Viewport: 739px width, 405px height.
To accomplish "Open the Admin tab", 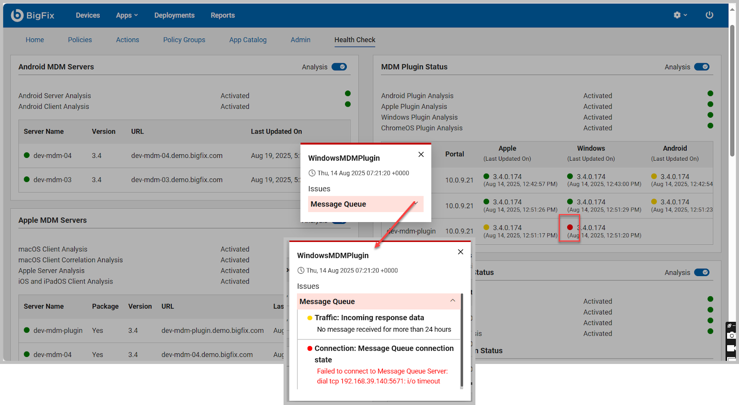I will (301, 40).
